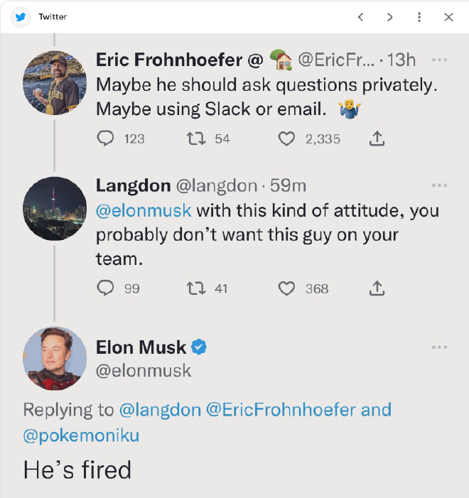Open Elon Musk's profile picture
The height and width of the screenshot is (498, 469).
click(x=55, y=359)
